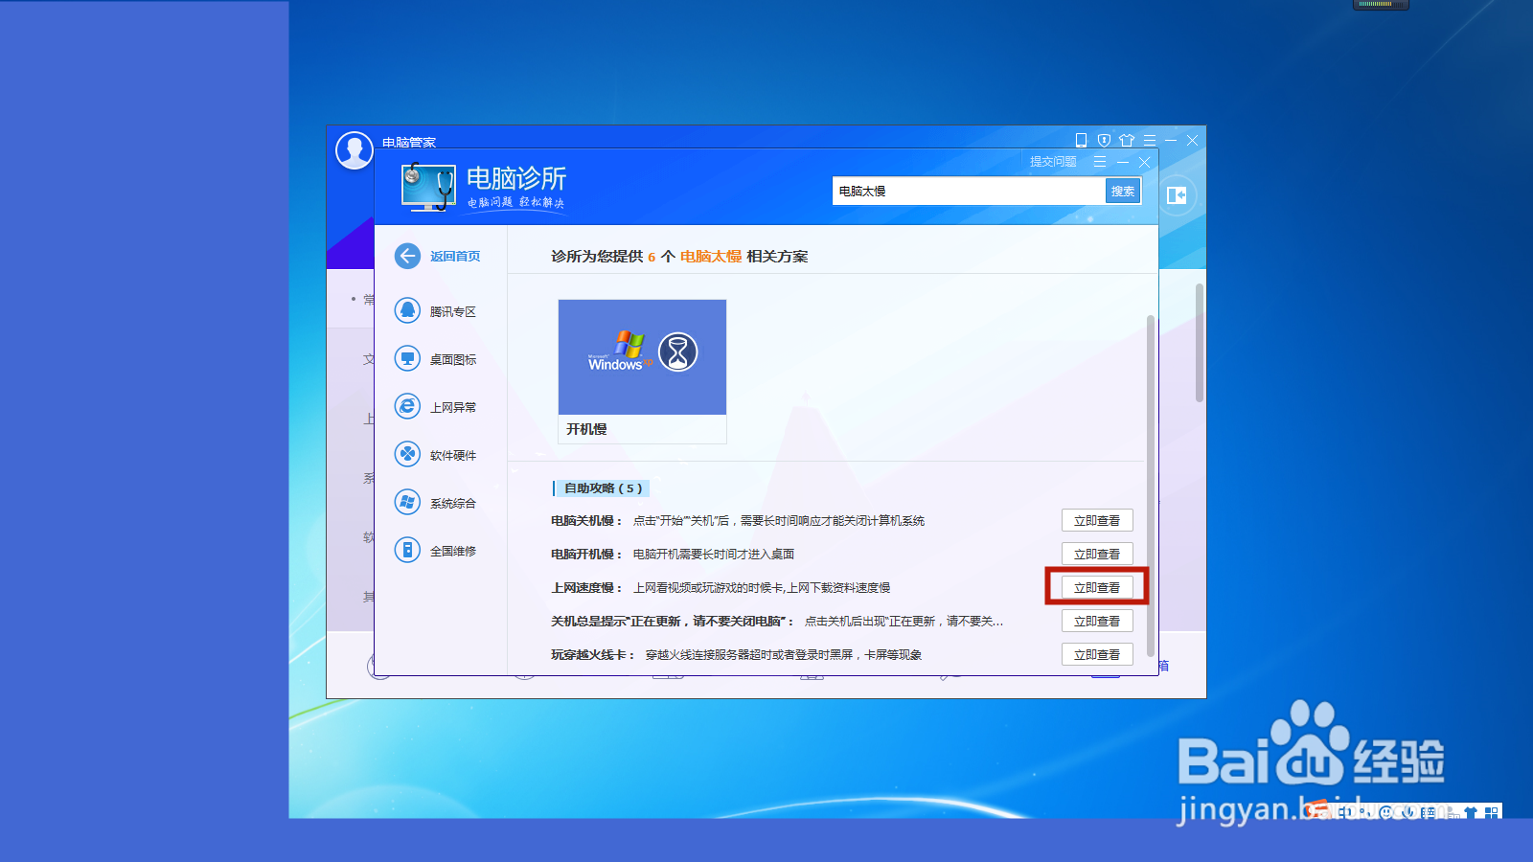1533x862 pixels.
Task: Click 立即查看 for 玩穿越火线卡
Action: pyautogui.click(x=1097, y=655)
